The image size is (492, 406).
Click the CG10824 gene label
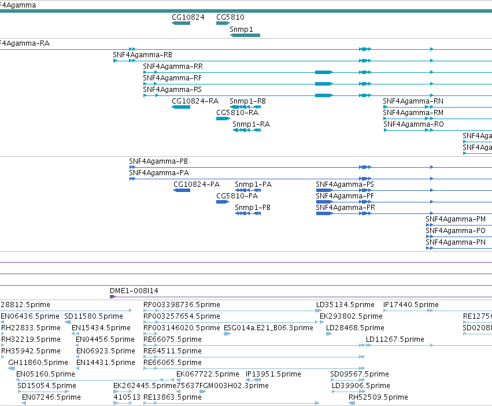point(188,17)
